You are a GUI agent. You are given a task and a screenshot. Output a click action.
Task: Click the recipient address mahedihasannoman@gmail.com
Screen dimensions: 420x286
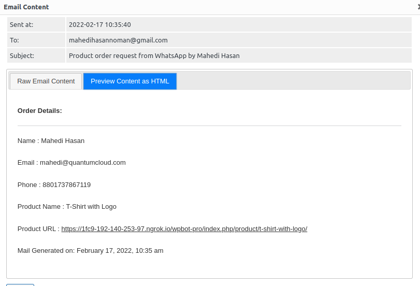(x=118, y=40)
